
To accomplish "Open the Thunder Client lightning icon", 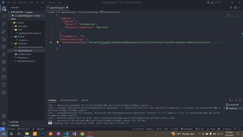I will 4,62.
